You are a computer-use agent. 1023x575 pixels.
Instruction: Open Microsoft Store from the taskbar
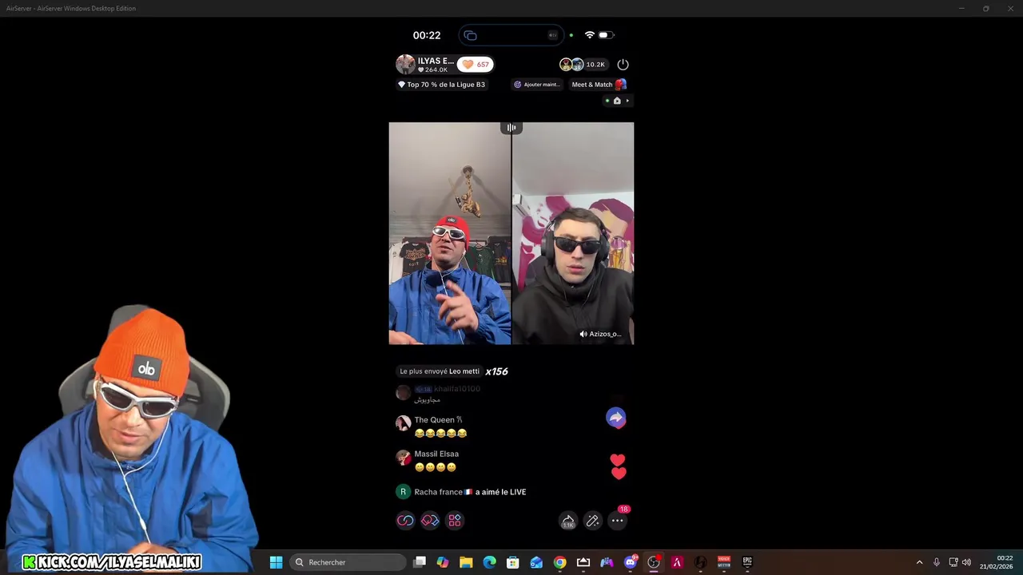tap(513, 562)
